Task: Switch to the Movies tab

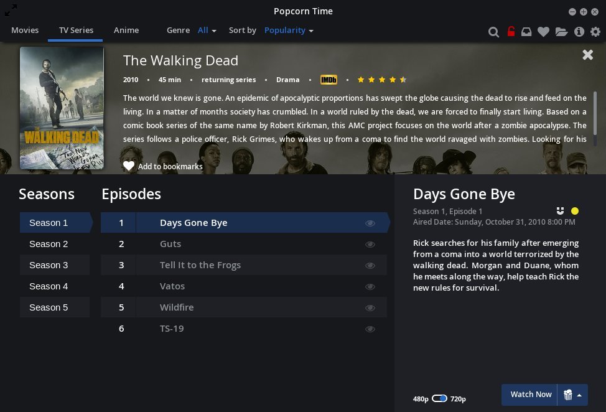Action: coord(25,30)
